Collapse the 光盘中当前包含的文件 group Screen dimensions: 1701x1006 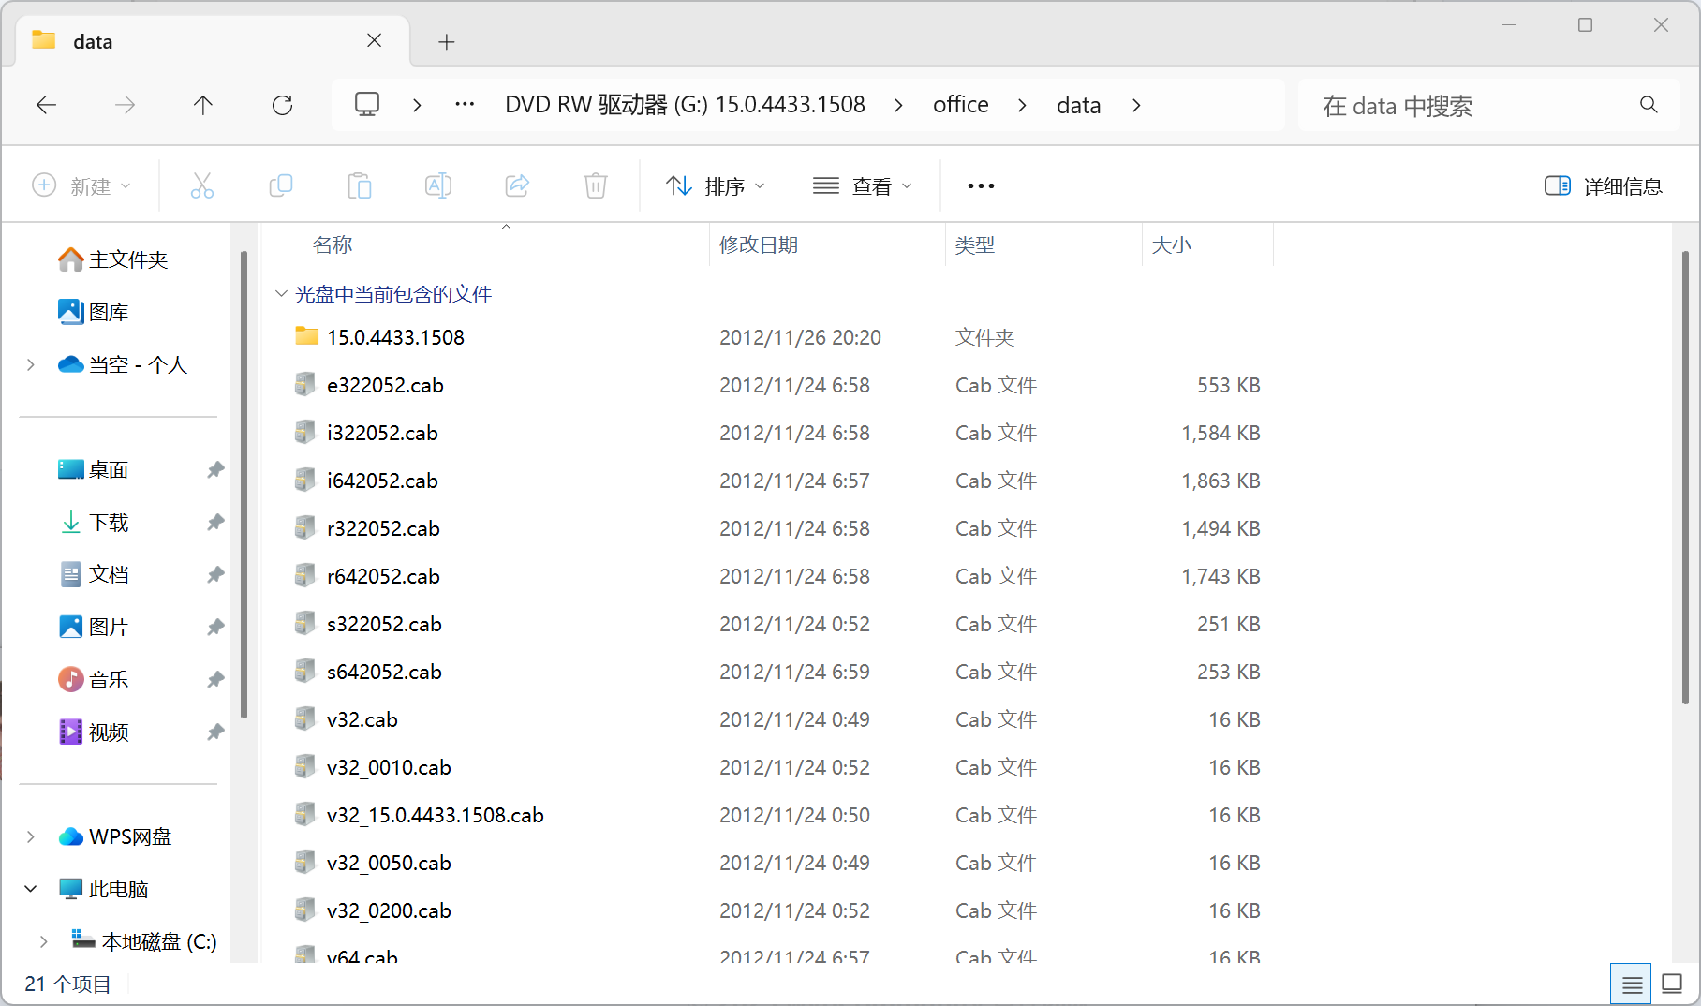281,294
